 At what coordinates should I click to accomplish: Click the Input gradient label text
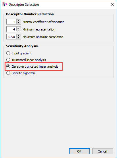(x=22, y=53)
